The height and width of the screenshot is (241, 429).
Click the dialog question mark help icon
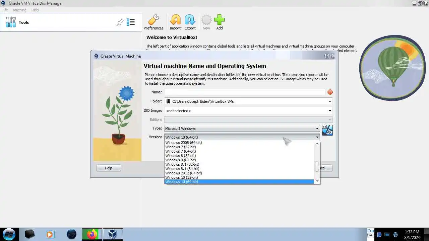327,56
